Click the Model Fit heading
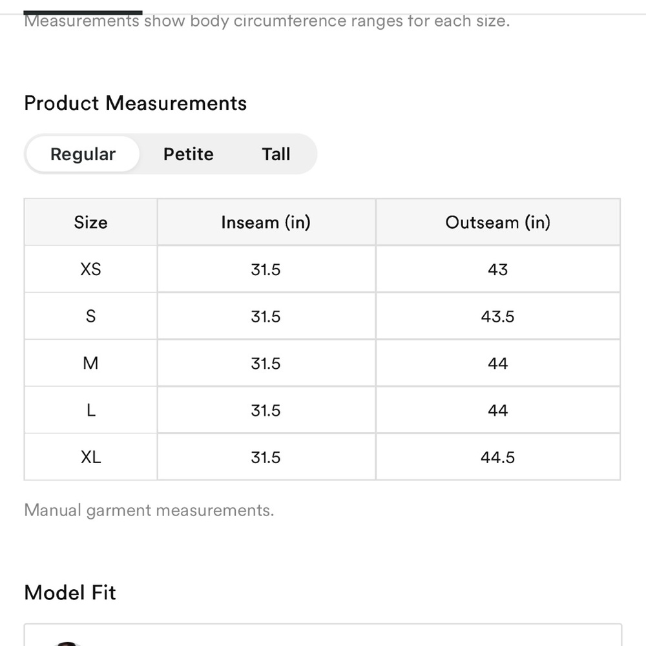The height and width of the screenshot is (646, 646). tap(70, 592)
